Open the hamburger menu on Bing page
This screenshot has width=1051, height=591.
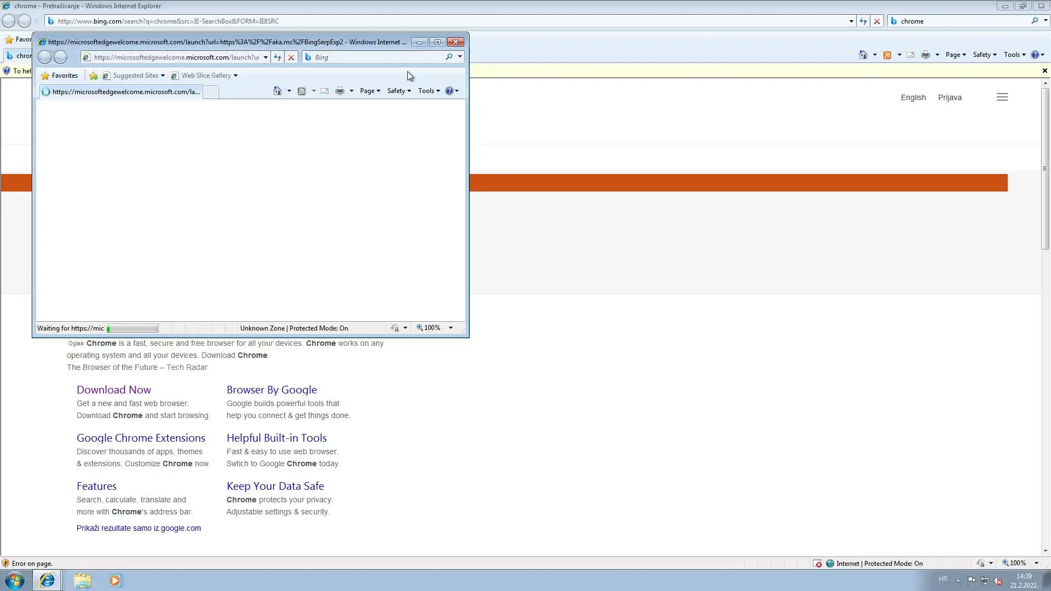click(1002, 97)
